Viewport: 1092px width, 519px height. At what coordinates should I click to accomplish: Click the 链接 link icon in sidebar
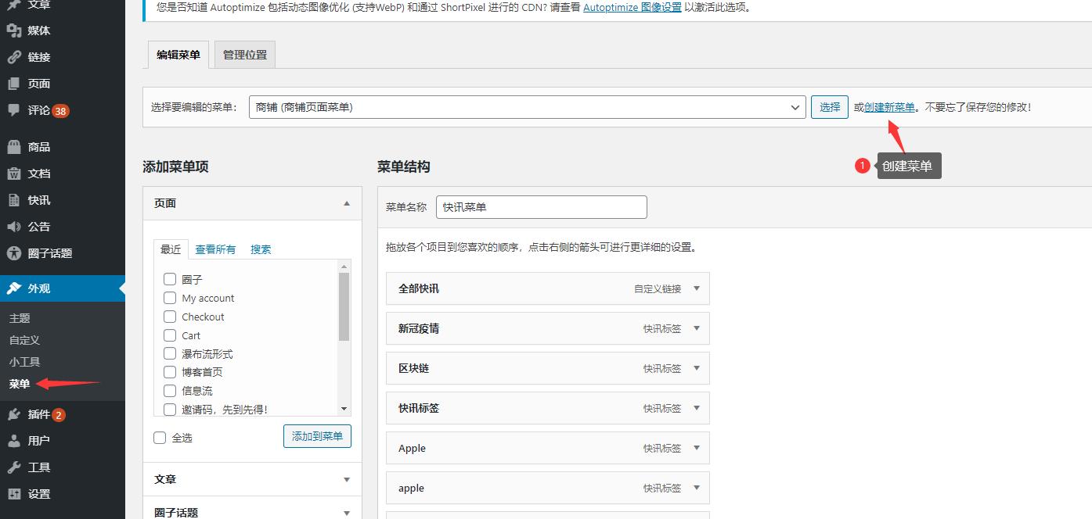click(x=14, y=57)
